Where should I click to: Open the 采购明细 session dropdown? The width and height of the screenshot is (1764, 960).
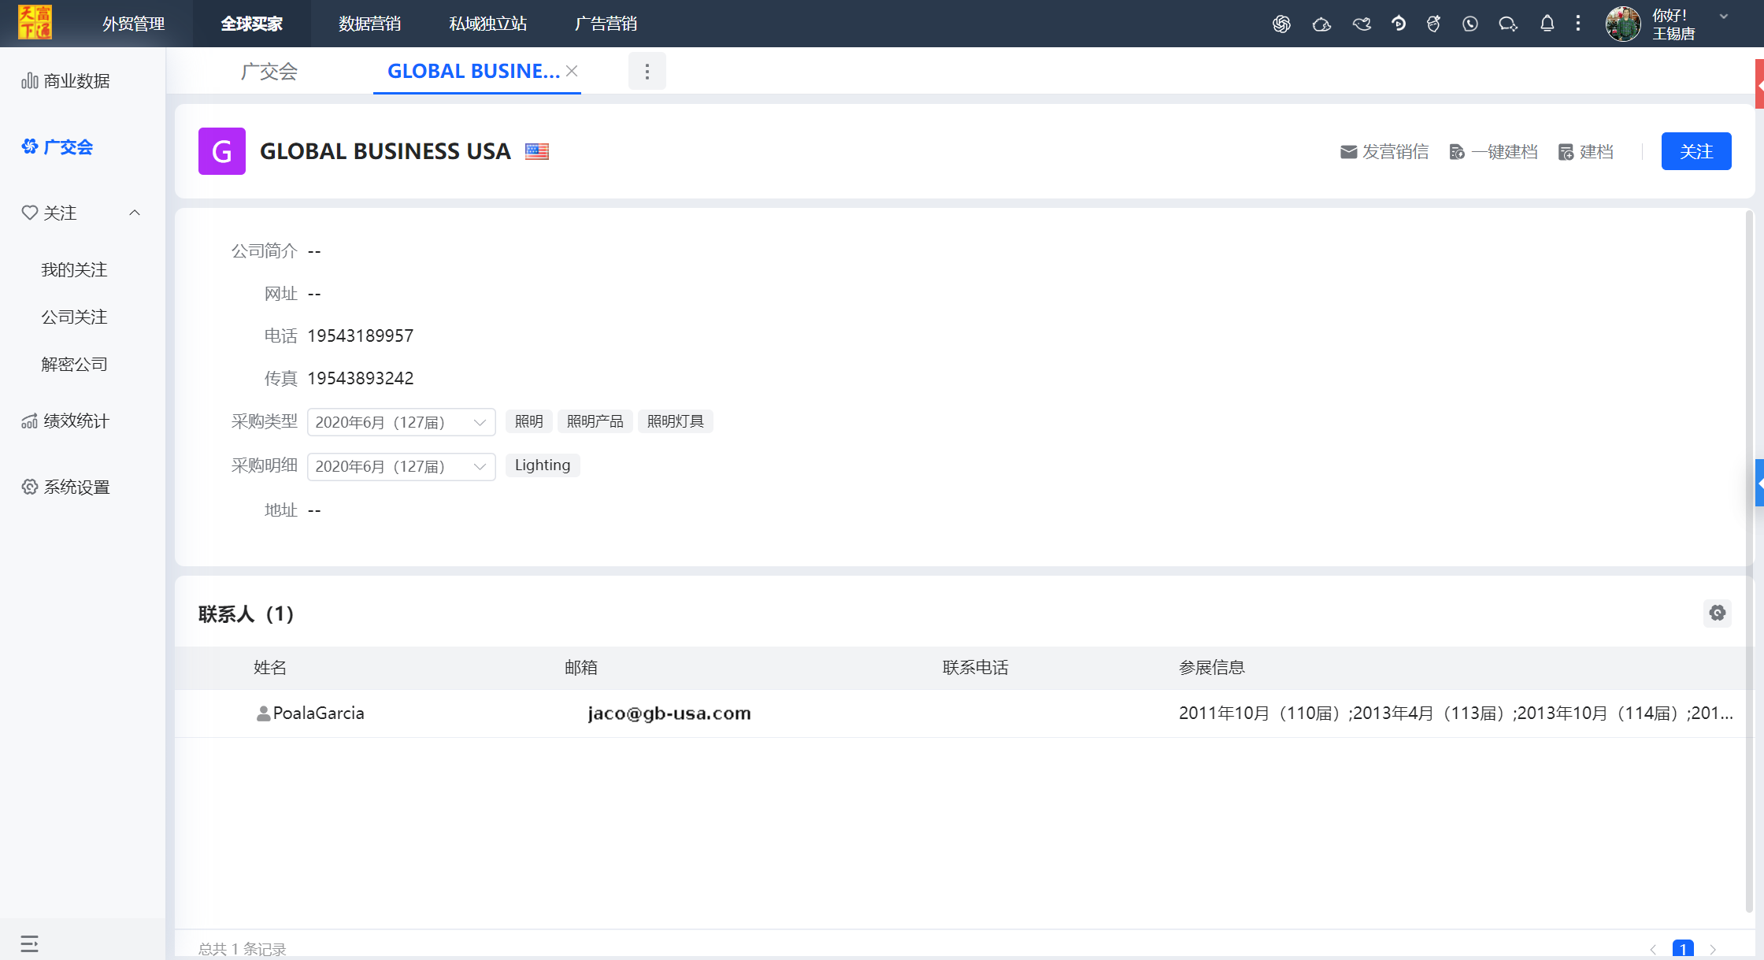(x=402, y=466)
